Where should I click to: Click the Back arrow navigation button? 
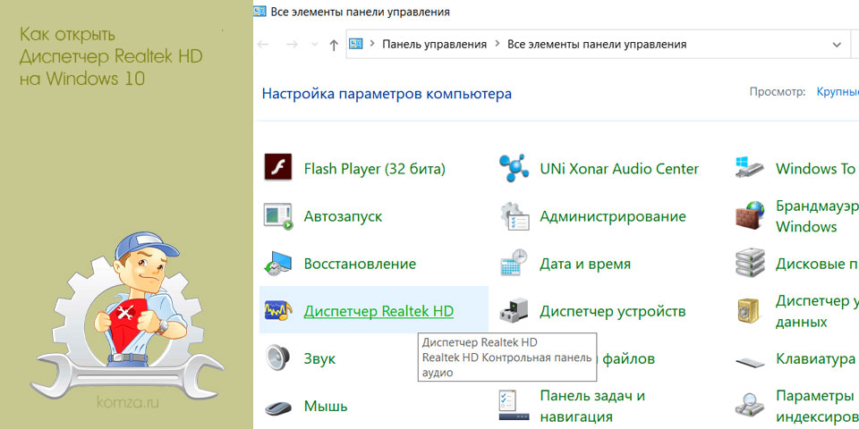point(263,45)
